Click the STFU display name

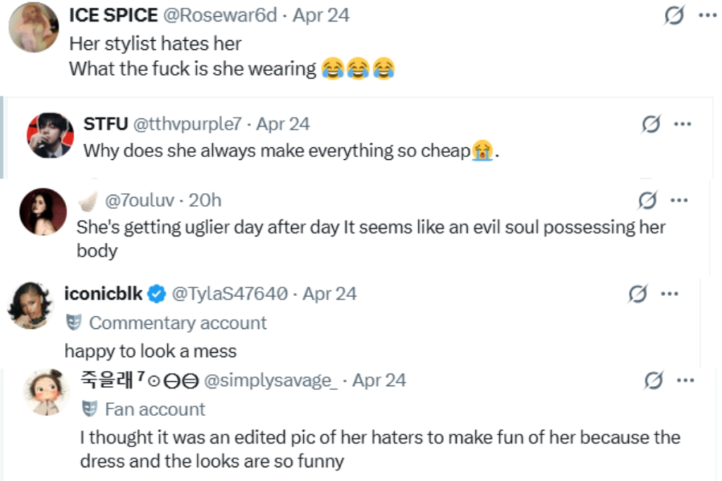(x=104, y=125)
